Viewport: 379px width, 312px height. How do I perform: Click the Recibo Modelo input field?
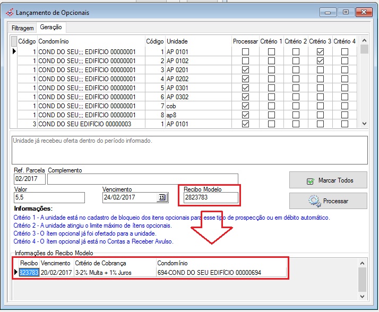click(x=210, y=198)
